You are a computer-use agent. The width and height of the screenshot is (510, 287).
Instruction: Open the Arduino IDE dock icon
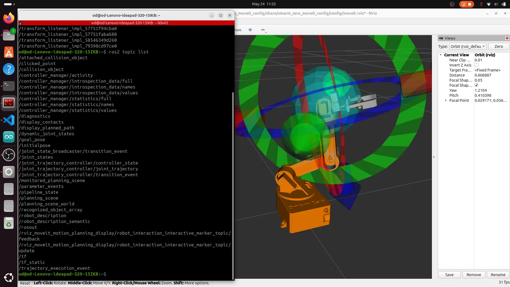(9, 137)
